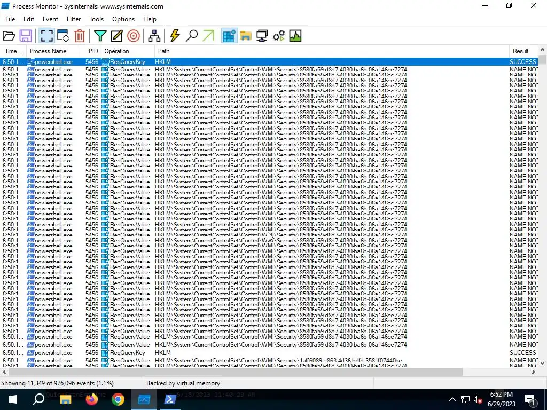The width and height of the screenshot is (547, 410).
Task: Click the vertical scrollbar up arrow
Action: pyautogui.click(x=542, y=50)
